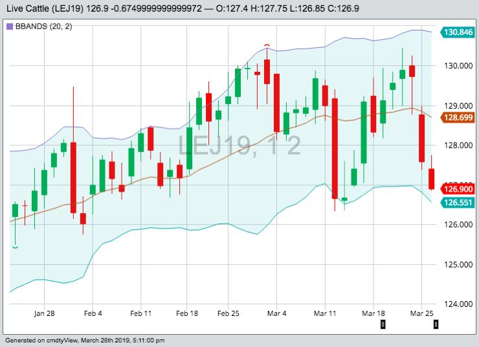Click the Mar 11 date axis label
This screenshot has height=347, width=479.
pyautogui.click(x=325, y=313)
